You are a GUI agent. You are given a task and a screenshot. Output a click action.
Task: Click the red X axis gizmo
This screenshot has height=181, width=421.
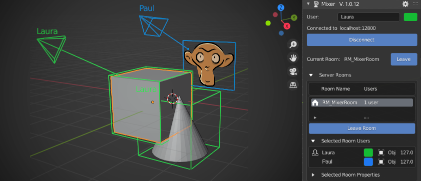point(287,26)
